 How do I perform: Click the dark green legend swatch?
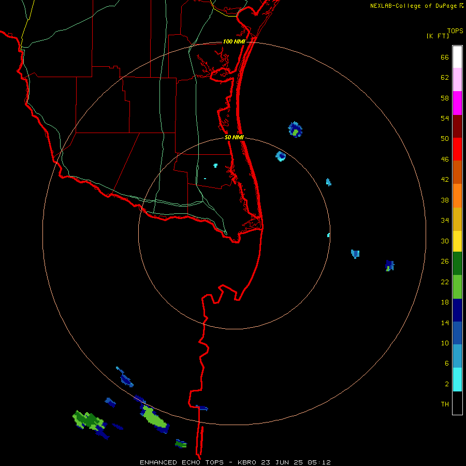(457, 264)
